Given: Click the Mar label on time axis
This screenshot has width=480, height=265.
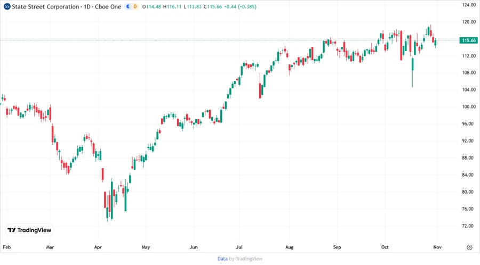Looking at the screenshot, I should (50, 247).
